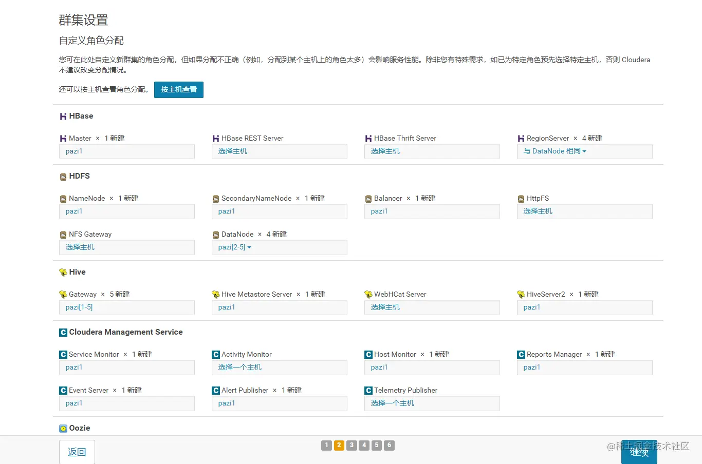Click the HDFS service icon in section header
This screenshot has height=464, width=702.
(63, 177)
